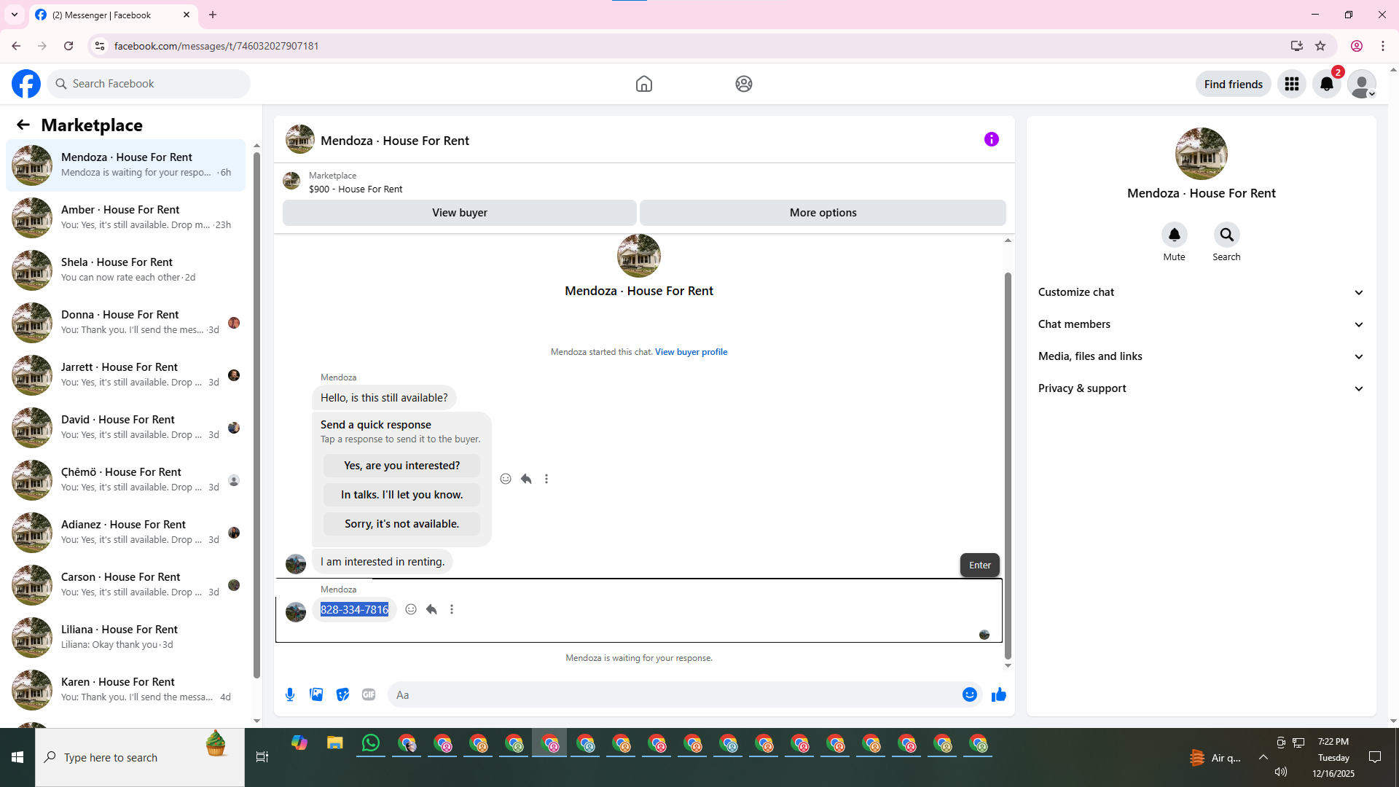Record a voice clip with microphone icon

click(x=290, y=694)
